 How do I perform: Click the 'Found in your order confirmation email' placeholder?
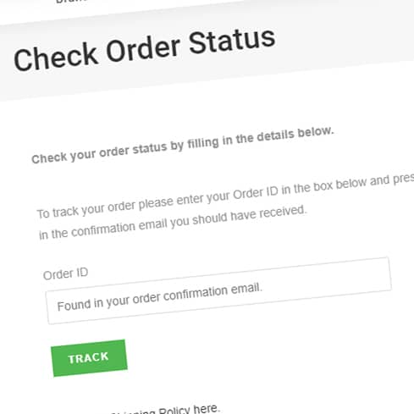(160, 297)
